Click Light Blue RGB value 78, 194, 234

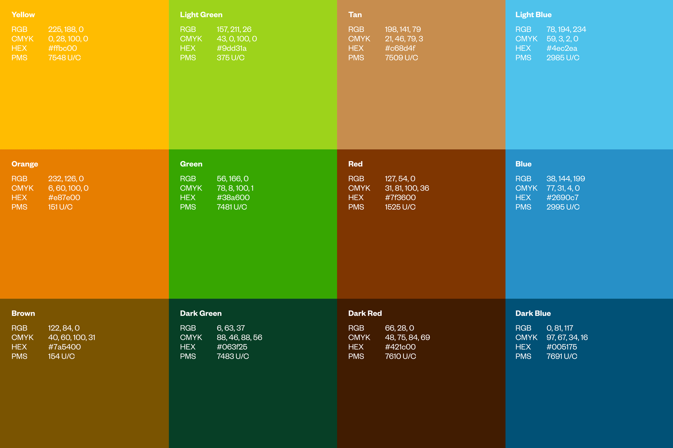pos(566,30)
